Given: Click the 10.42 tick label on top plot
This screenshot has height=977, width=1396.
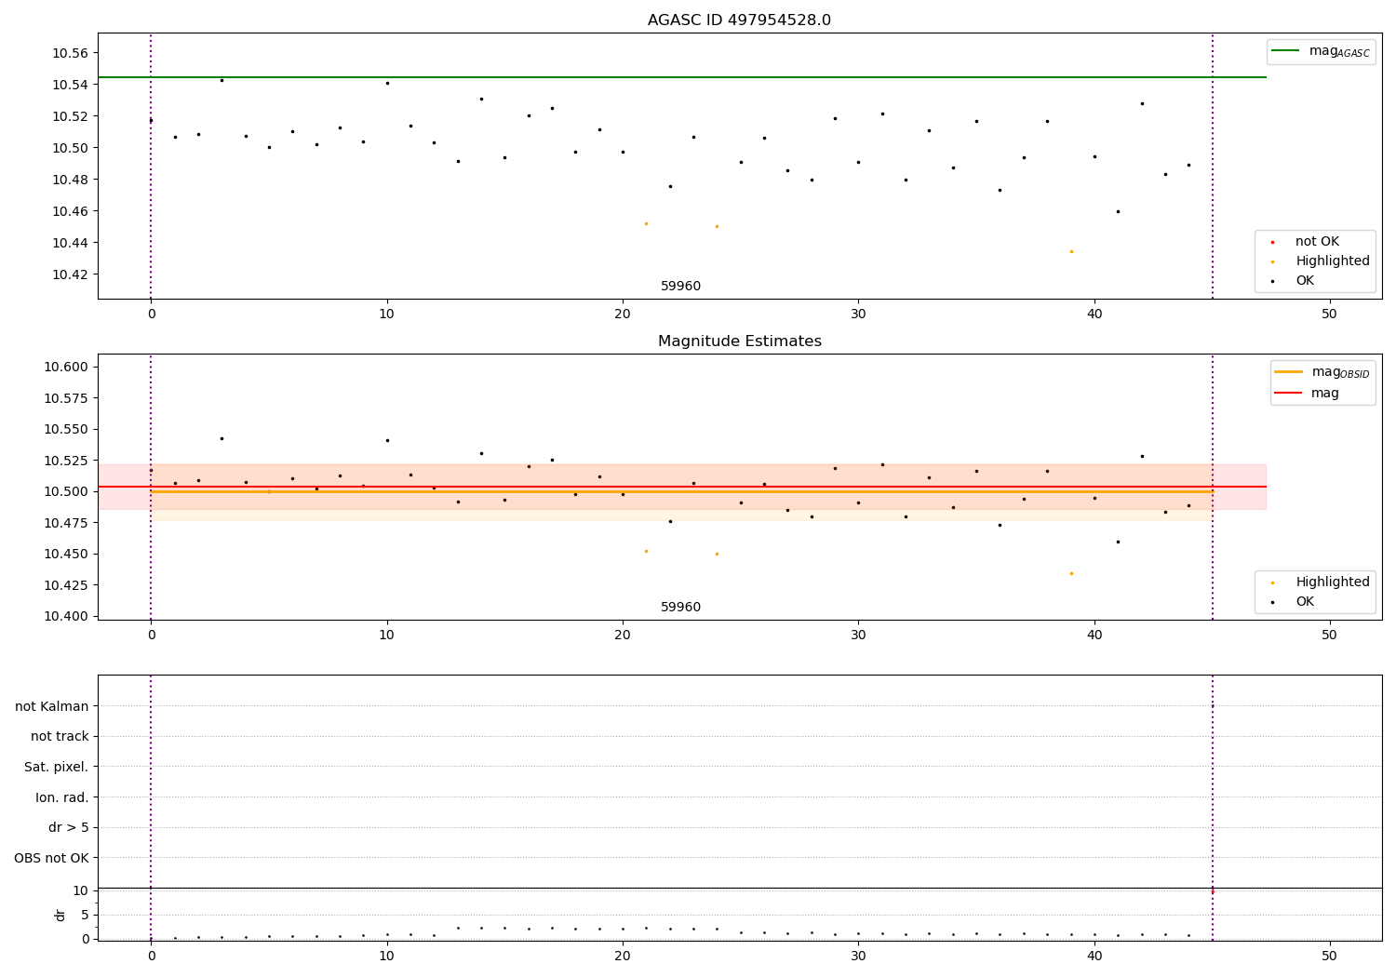Looking at the screenshot, I should (70, 274).
